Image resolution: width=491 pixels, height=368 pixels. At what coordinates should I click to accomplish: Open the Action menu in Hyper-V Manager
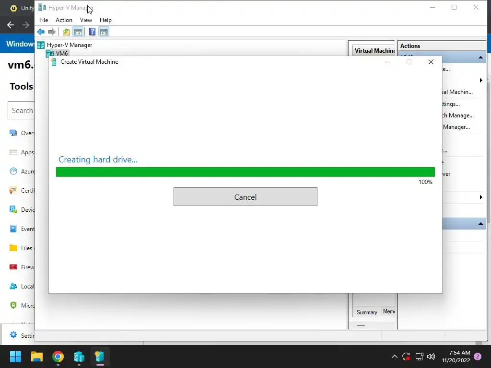[x=64, y=20]
